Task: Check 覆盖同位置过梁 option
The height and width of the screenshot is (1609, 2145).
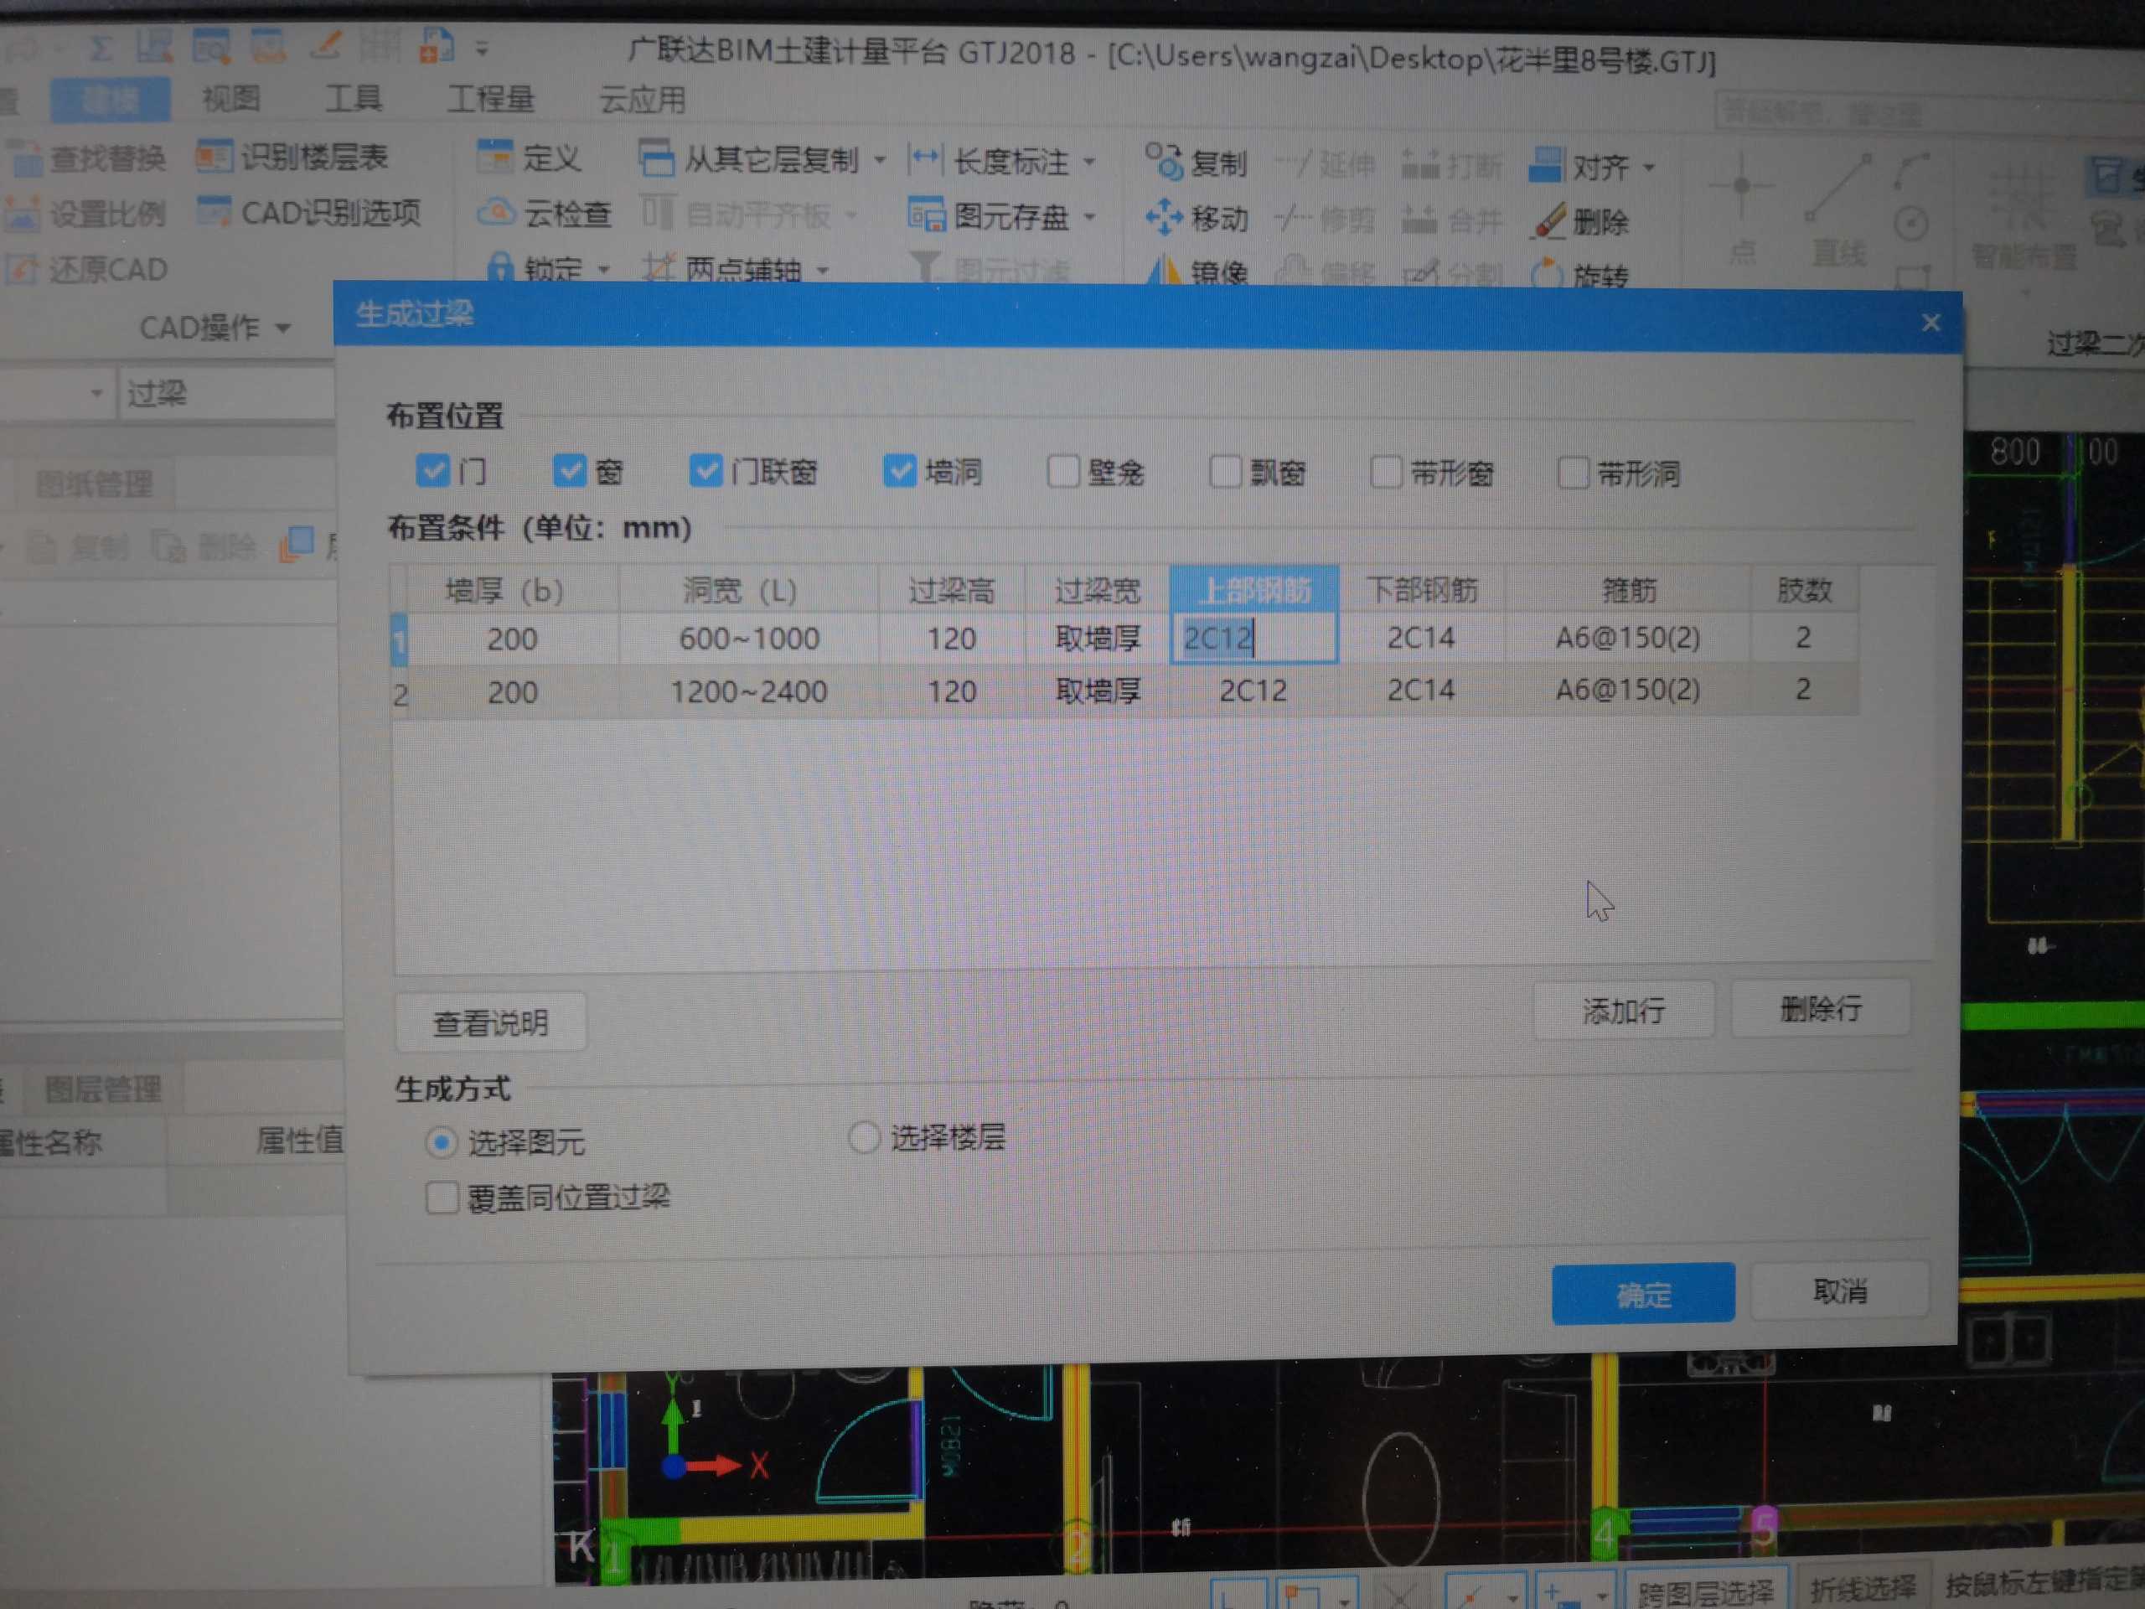Action: point(442,1197)
